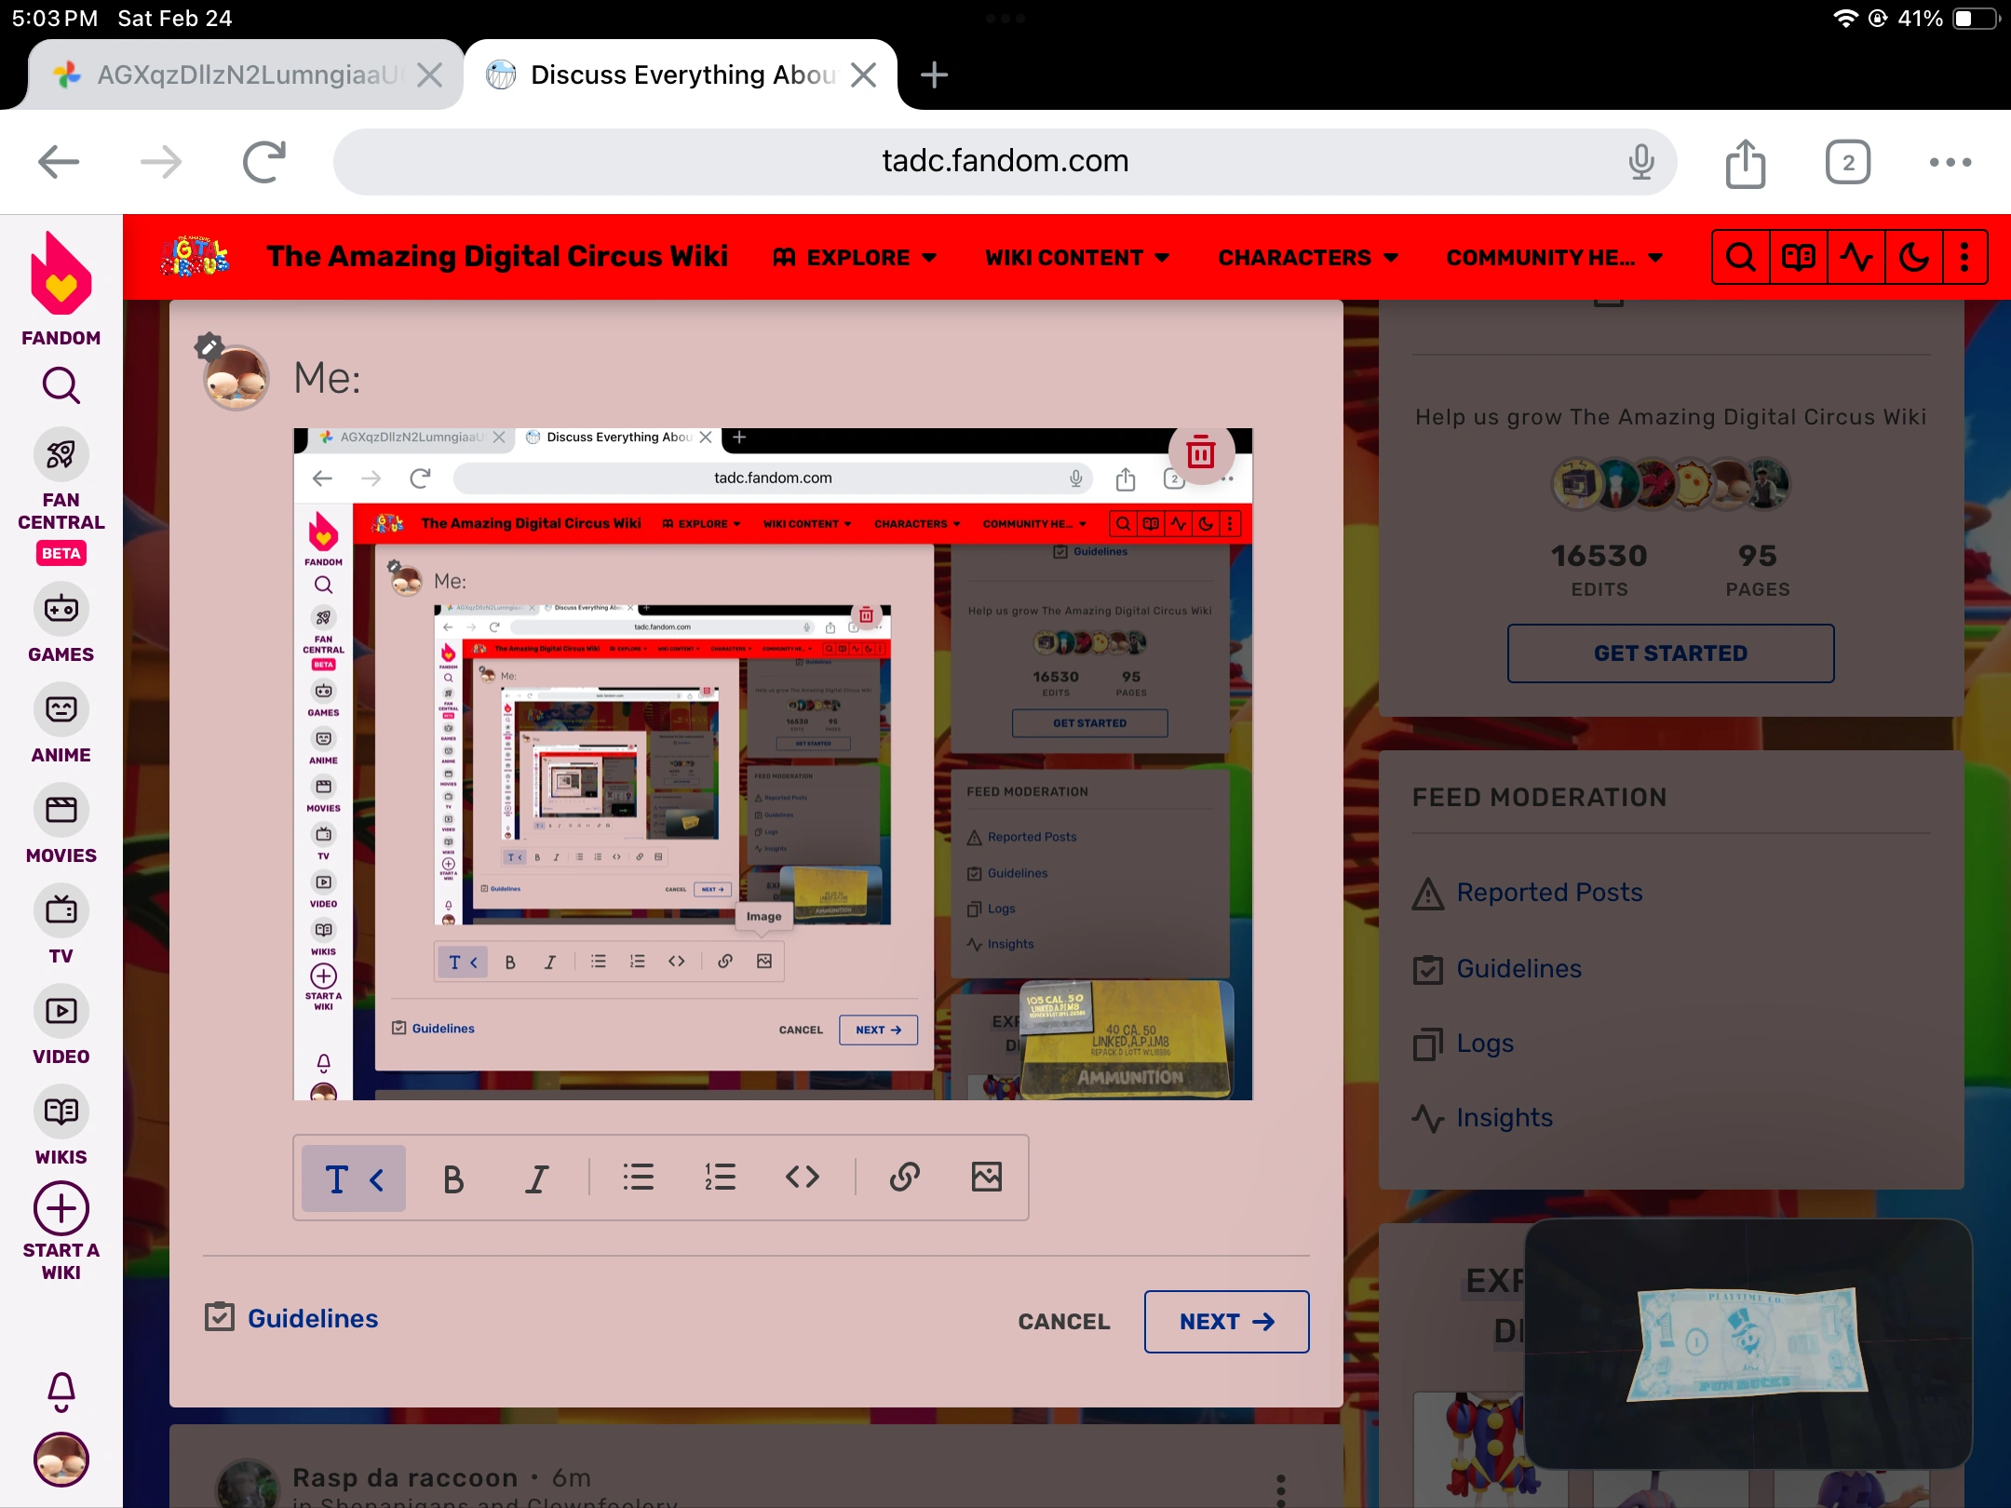Open the notifications bell in the sidebar

61,1392
